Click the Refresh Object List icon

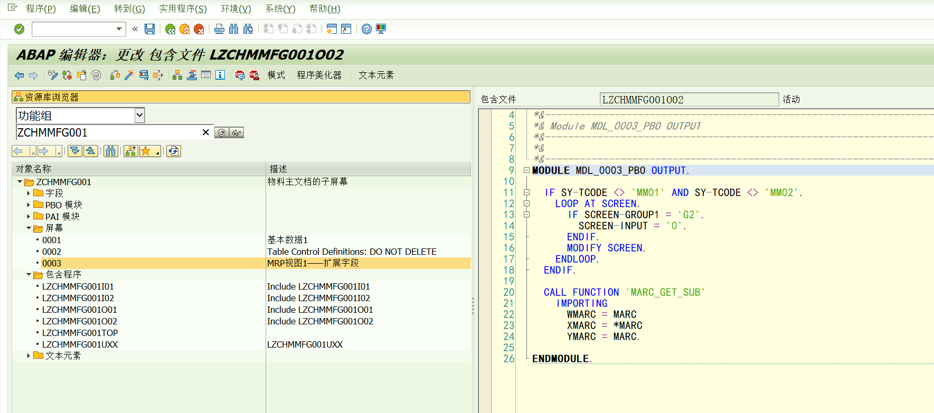(174, 151)
